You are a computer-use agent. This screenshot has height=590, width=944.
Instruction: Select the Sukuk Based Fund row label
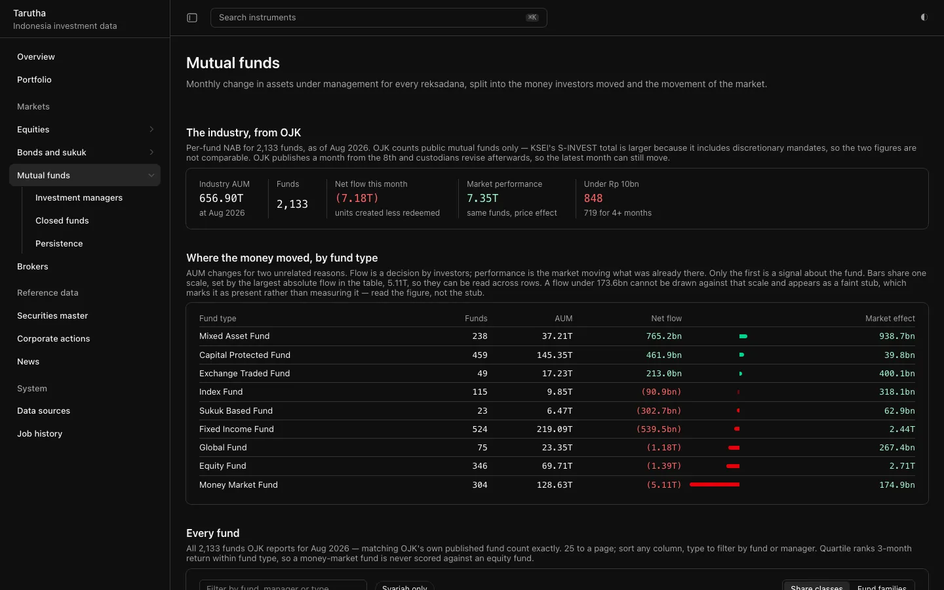click(236, 411)
